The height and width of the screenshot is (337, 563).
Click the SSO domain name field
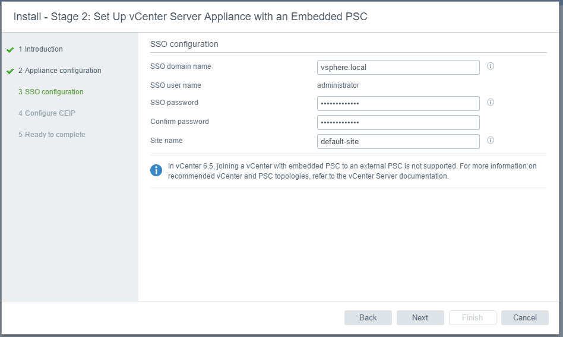pyautogui.click(x=398, y=68)
